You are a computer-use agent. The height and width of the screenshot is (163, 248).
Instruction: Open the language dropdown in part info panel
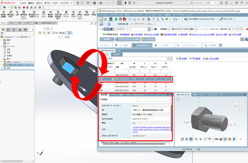[171, 100]
